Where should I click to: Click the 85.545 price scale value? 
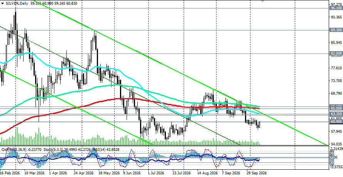click(336, 43)
